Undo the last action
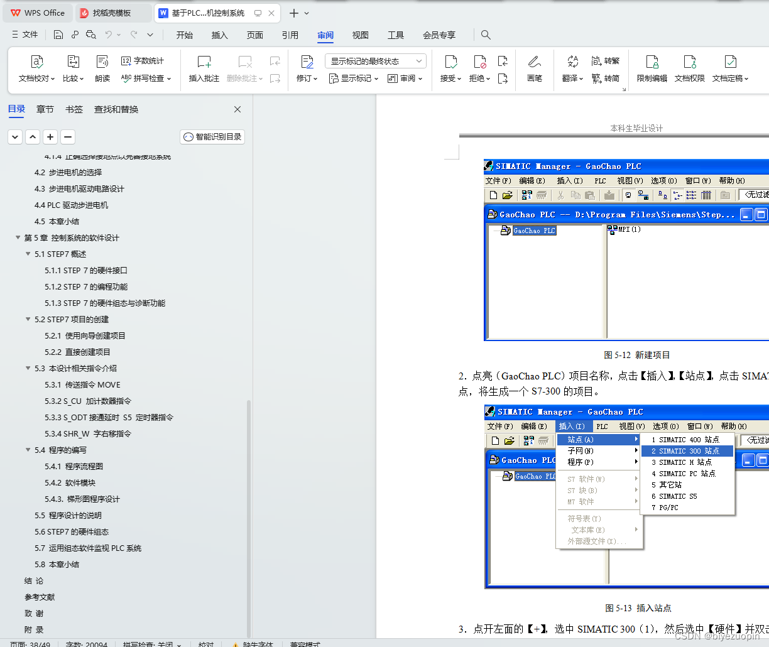This screenshot has width=769, height=647. (109, 35)
